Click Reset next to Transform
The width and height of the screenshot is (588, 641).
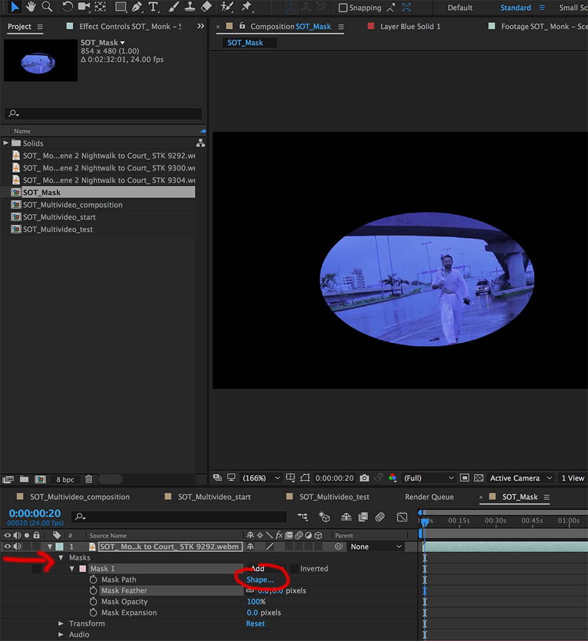pos(255,623)
